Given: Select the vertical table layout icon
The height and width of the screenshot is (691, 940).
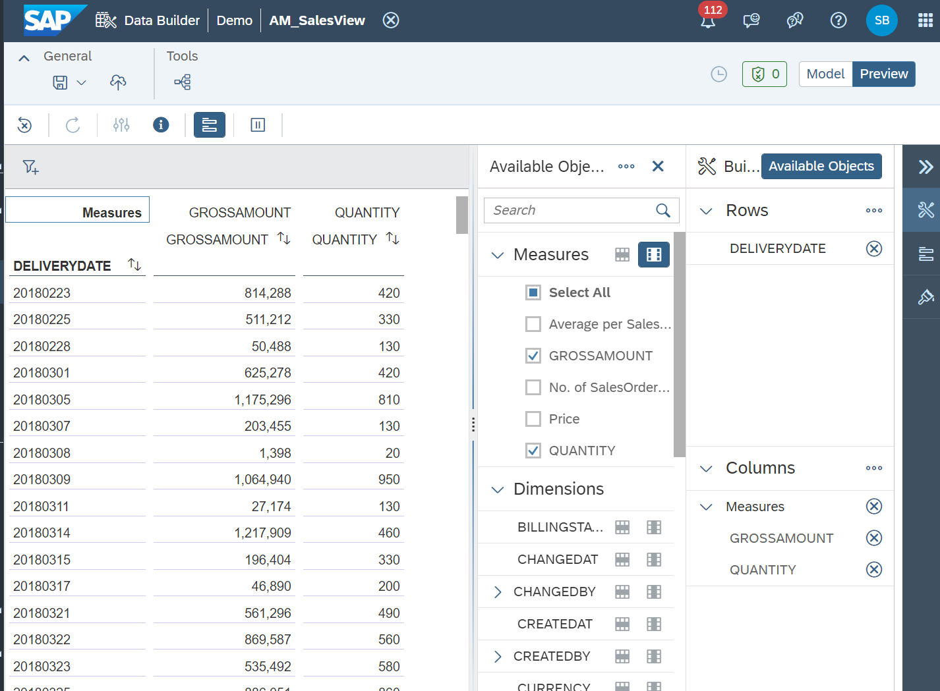Looking at the screenshot, I should pyautogui.click(x=257, y=124).
